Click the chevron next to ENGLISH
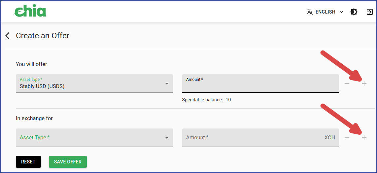 (341, 12)
